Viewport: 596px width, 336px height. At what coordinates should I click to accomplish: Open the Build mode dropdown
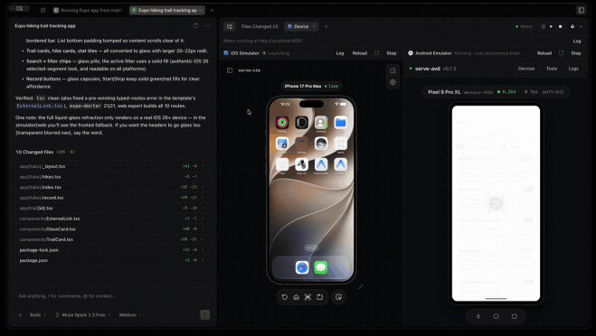tap(38, 314)
